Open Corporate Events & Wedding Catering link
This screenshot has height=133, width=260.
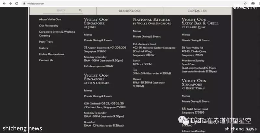tap(57, 34)
